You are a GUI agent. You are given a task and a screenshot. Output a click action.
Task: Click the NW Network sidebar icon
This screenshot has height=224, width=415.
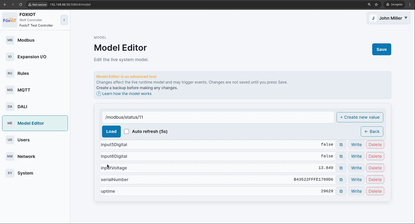point(10,156)
